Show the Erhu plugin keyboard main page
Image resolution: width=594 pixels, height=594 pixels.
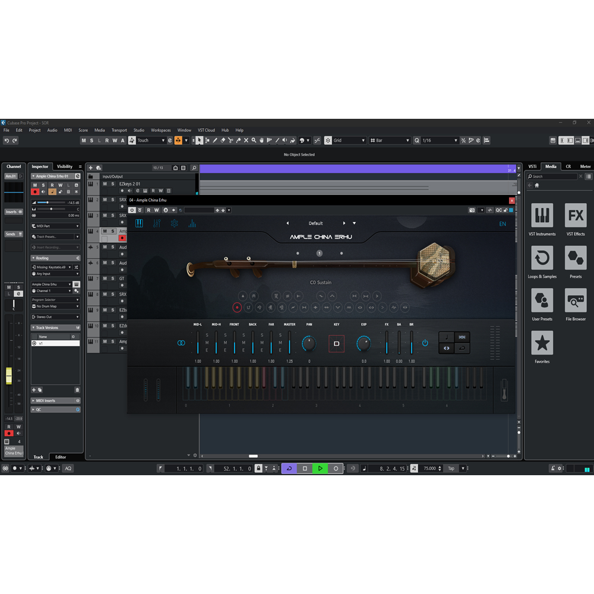(139, 223)
